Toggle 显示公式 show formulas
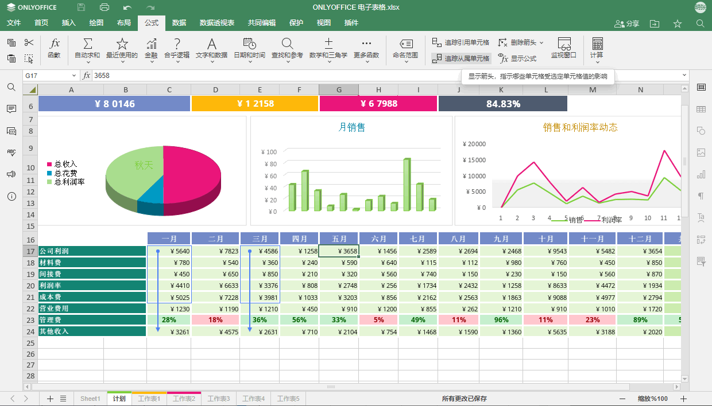This screenshot has height=406, width=712. click(x=517, y=58)
